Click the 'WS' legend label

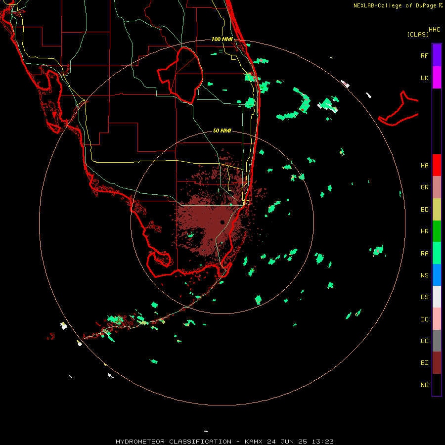point(424,275)
